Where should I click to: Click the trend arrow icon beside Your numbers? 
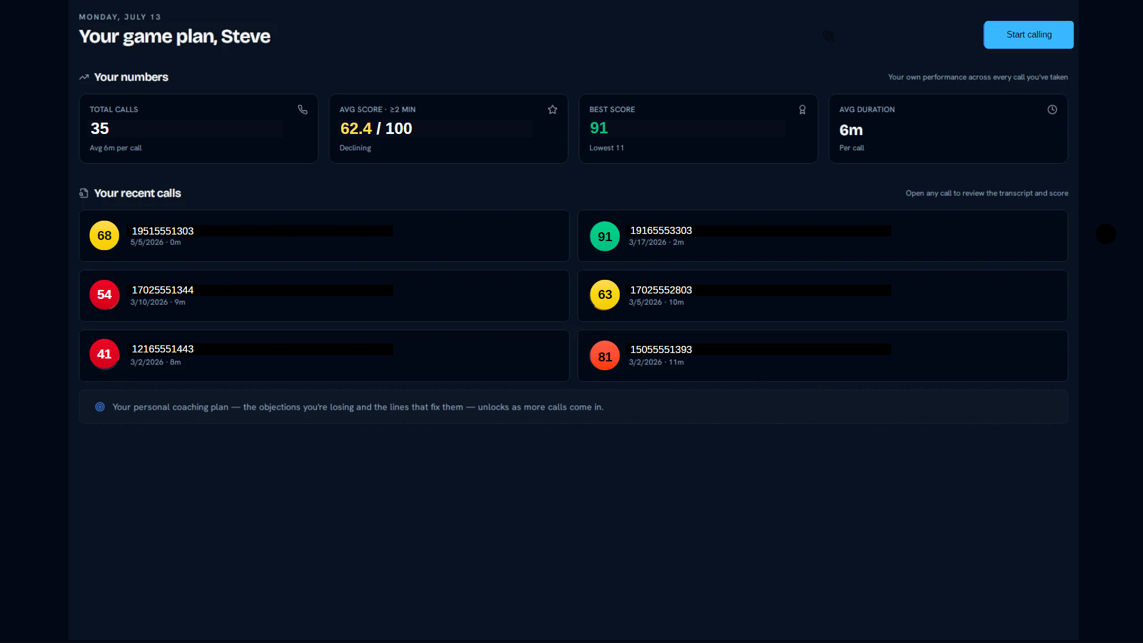84,77
